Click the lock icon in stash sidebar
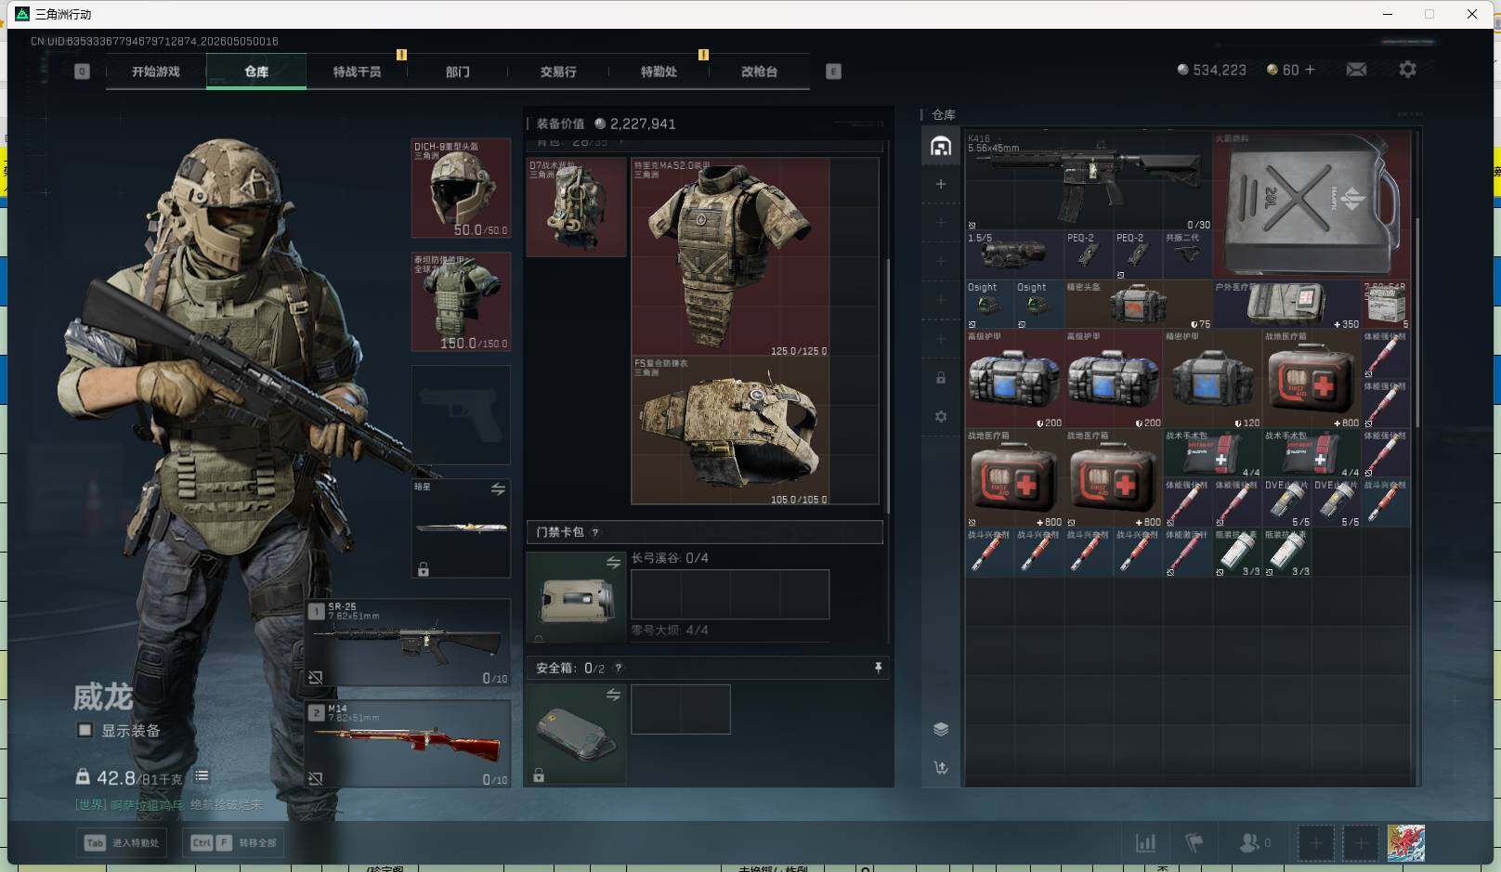 pos(941,378)
